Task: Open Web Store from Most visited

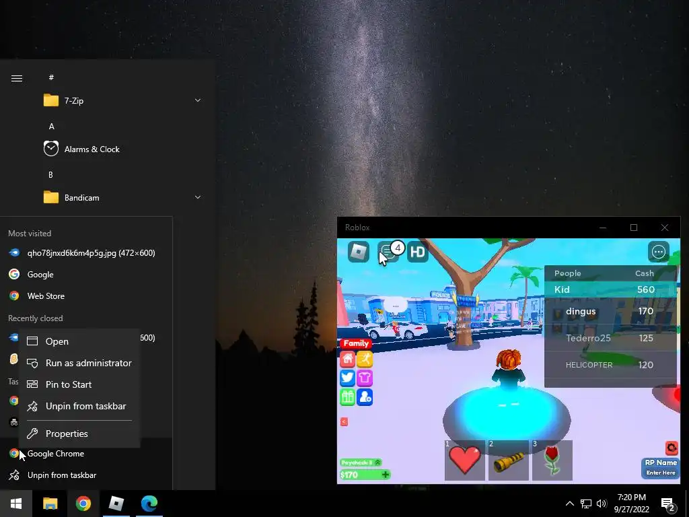Action: pyautogui.click(x=86, y=296)
